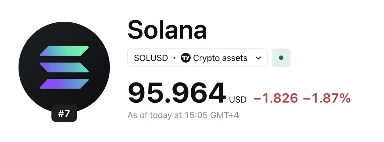The image size is (384, 142).
Task: Click the TradingView logo in symbol selector
Action: [x=185, y=58]
